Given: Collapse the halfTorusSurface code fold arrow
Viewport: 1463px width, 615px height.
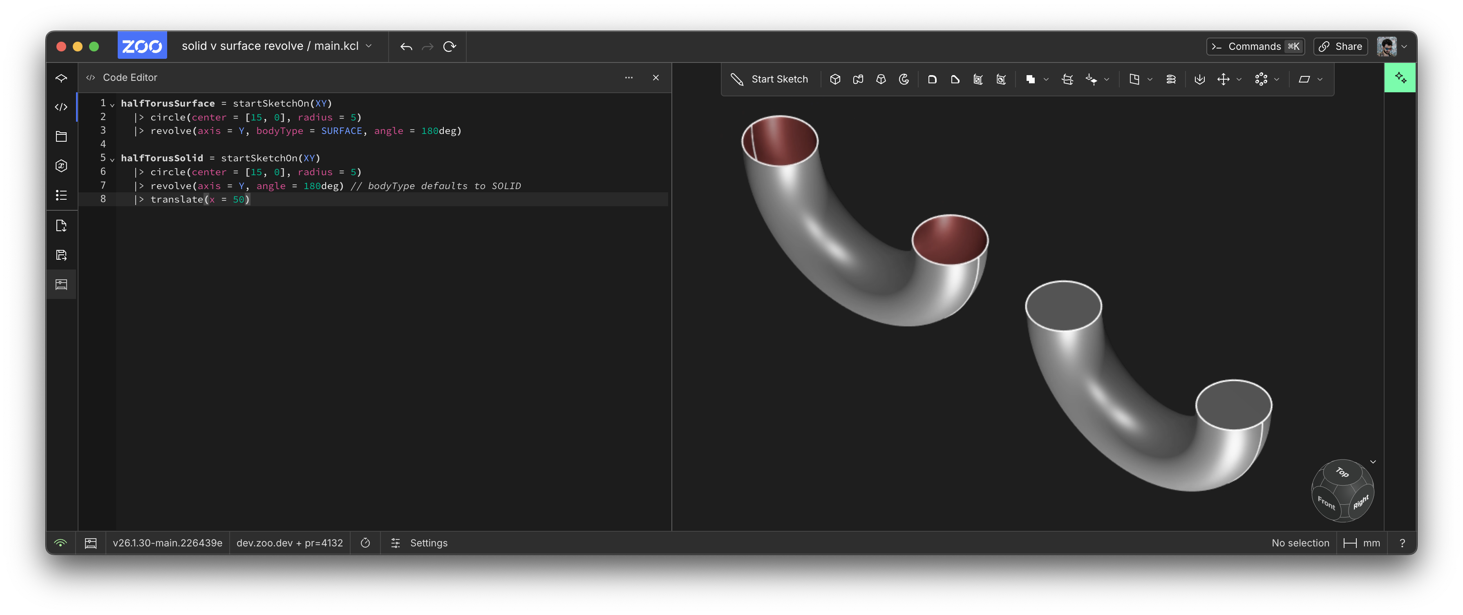Looking at the screenshot, I should click(112, 105).
